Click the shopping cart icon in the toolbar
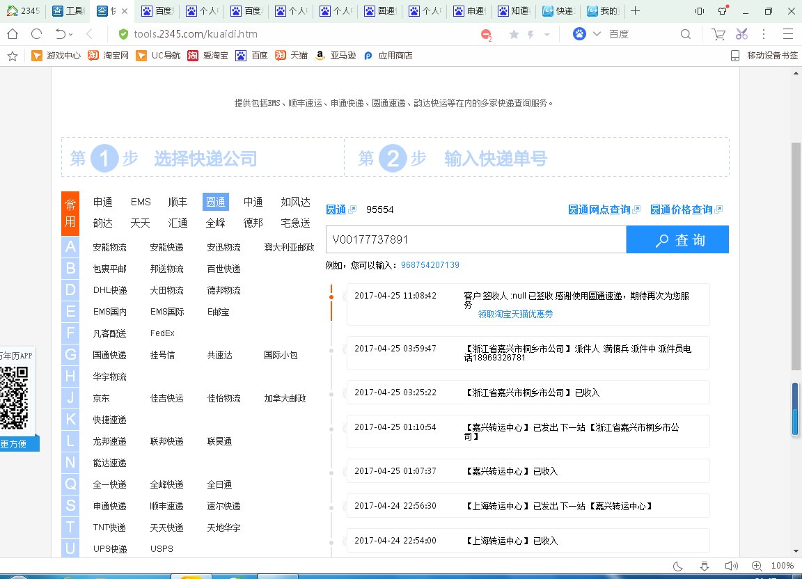Screen dimensions: 802x579 [x=718, y=33]
